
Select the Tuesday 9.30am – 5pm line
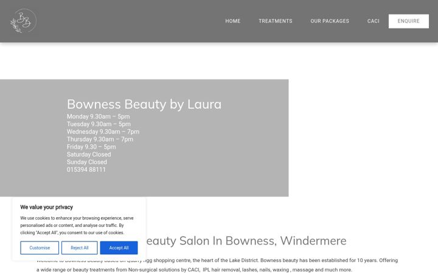coord(99,124)
